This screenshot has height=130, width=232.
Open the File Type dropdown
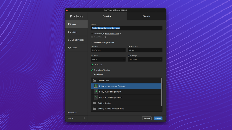pos(108,50)
